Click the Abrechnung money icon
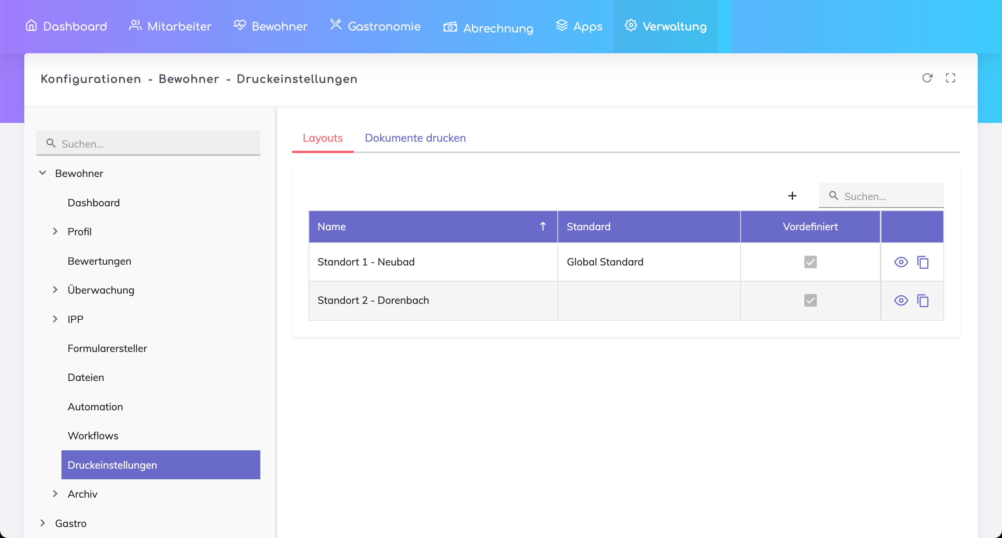 coord(450,27)
